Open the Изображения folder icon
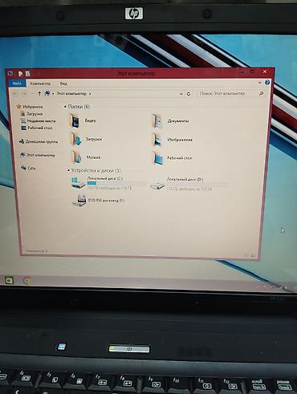The width and height of the screenshot is (297, 394). pyautogui.click(x=157, y=140)
